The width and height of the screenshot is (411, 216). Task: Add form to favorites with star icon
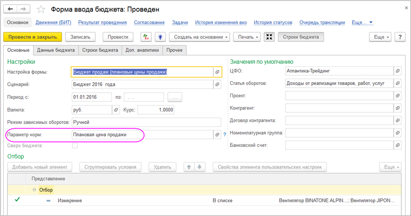coord(41,10)
